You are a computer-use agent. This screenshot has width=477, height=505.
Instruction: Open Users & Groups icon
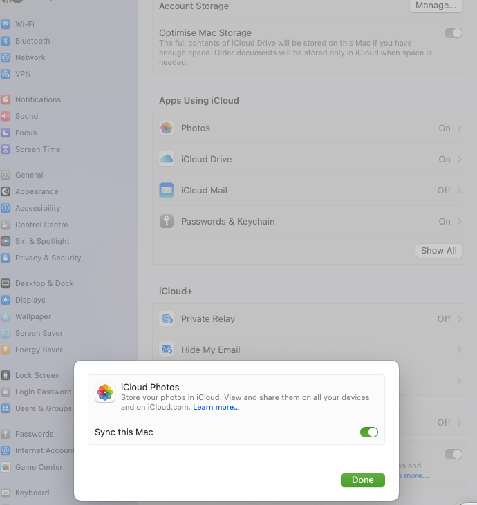(6, 408)
